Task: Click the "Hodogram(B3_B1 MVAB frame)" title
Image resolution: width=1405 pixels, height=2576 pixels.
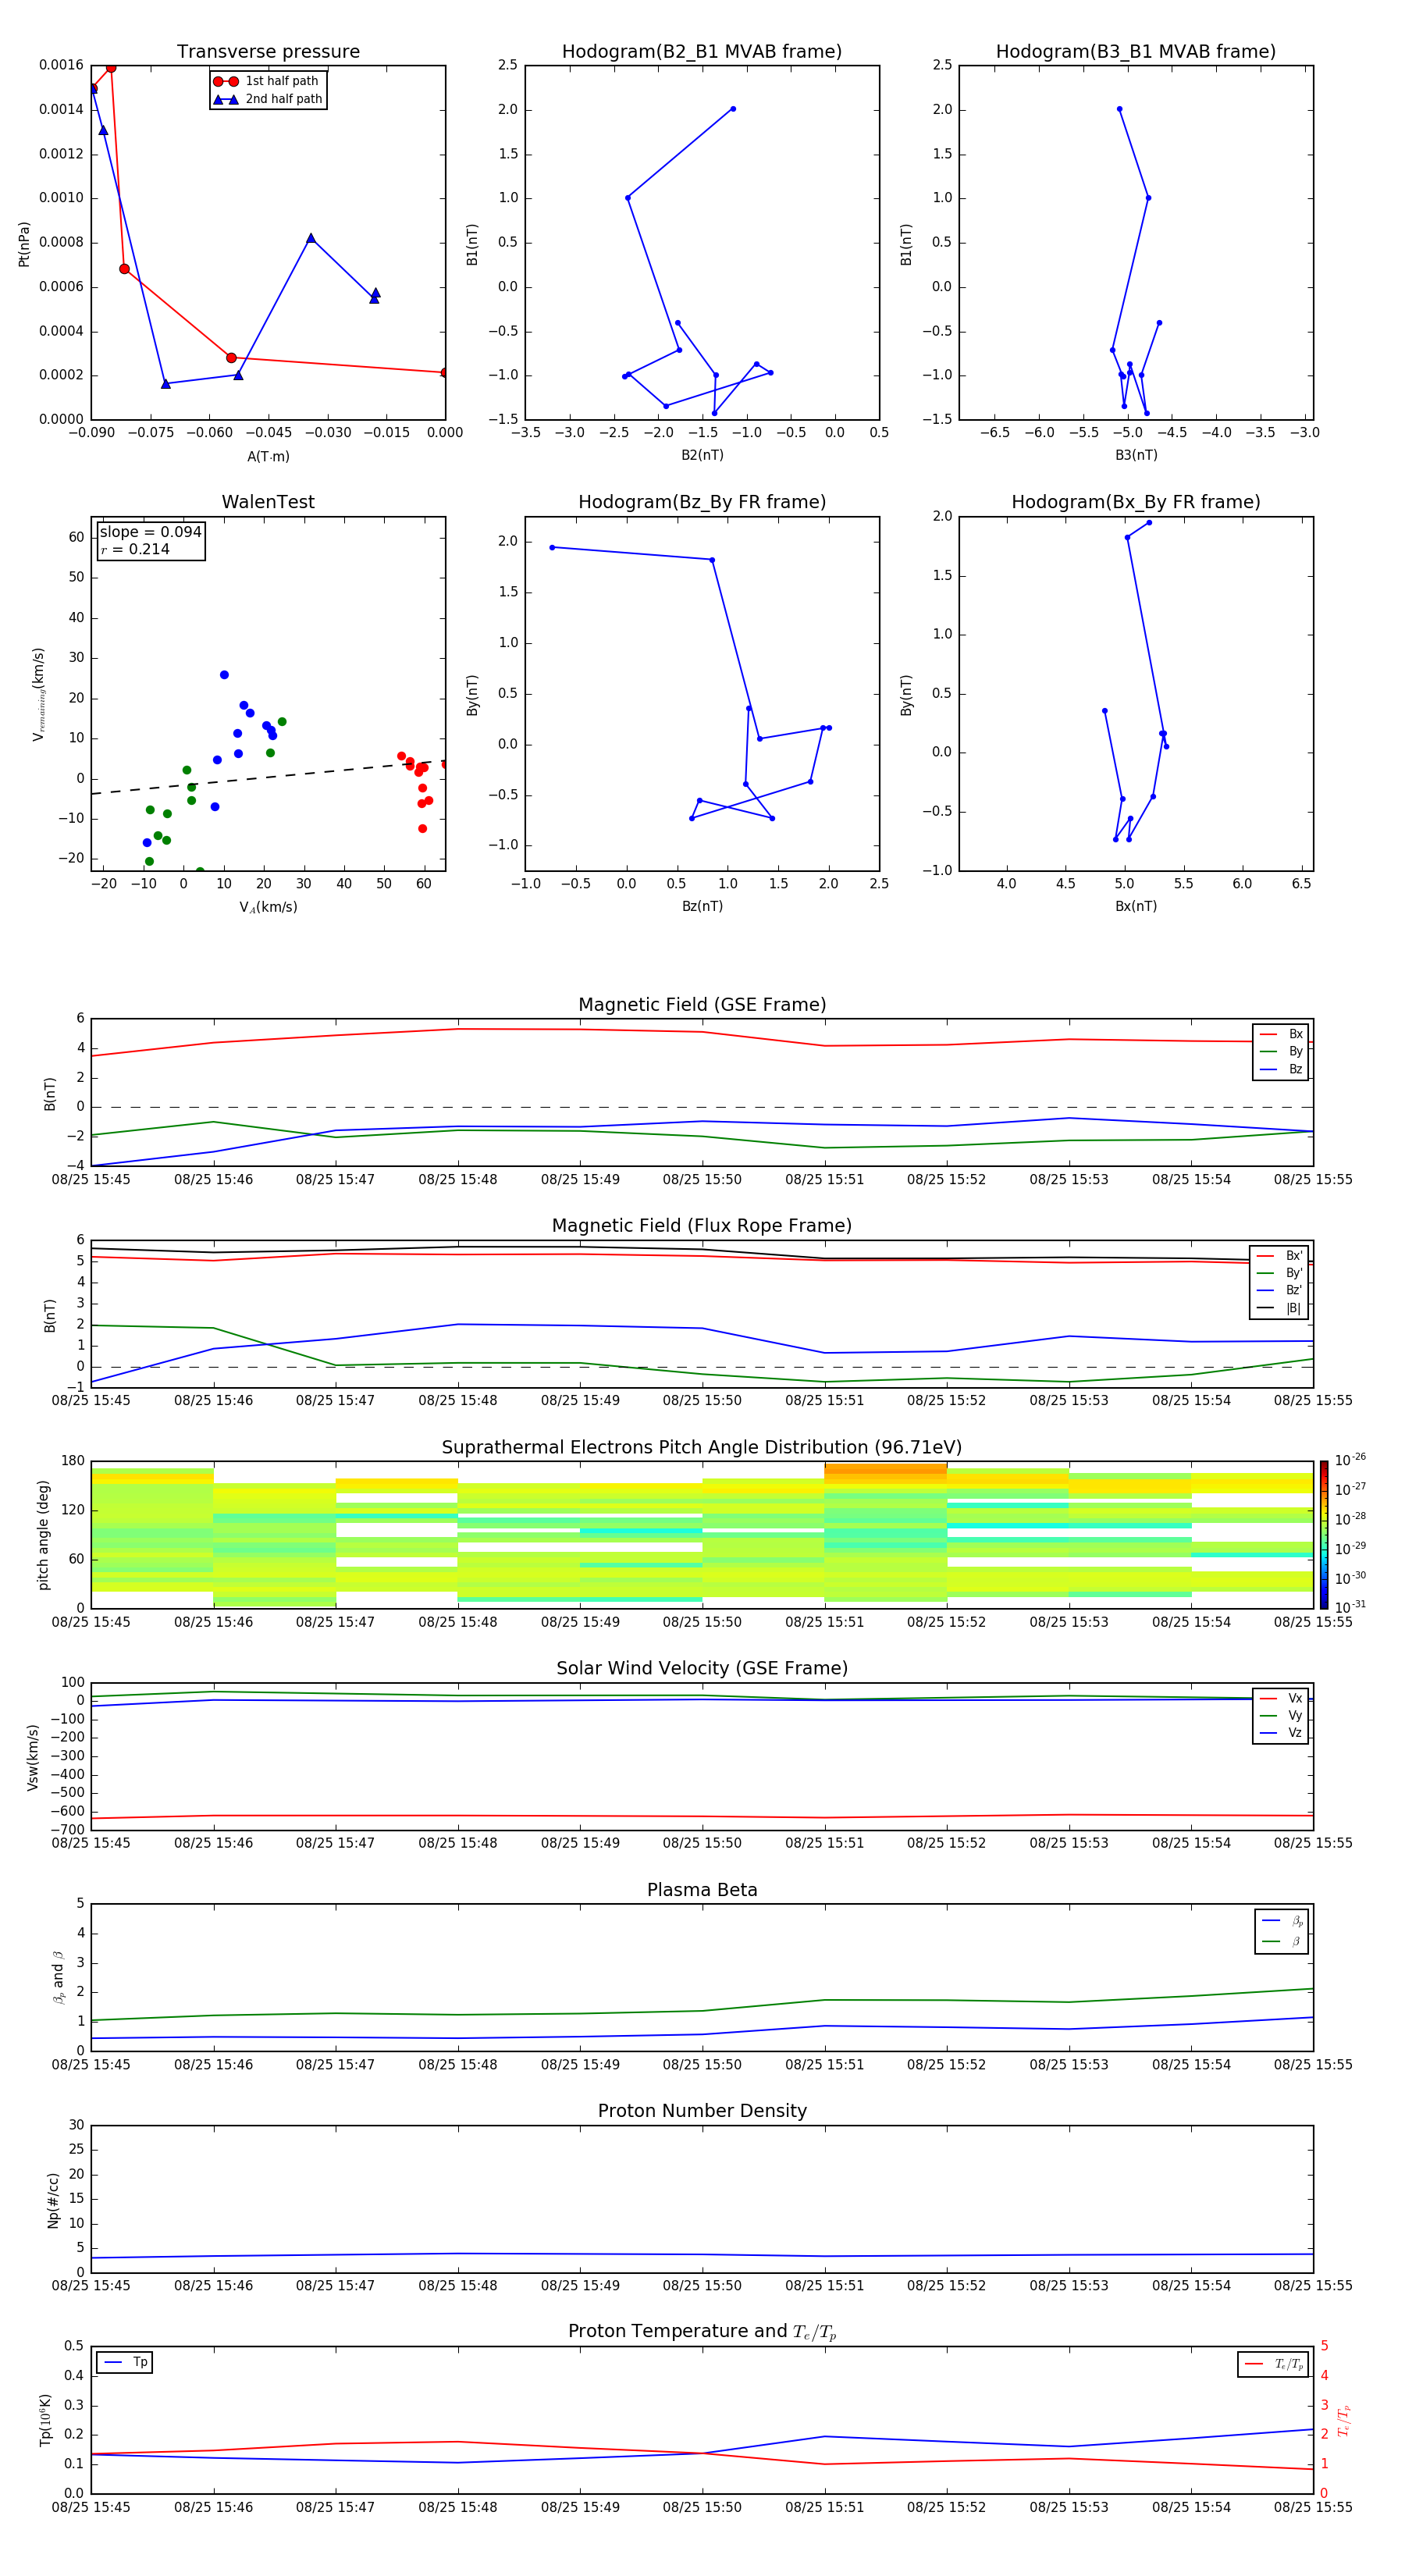Action: click(1136, 51)
